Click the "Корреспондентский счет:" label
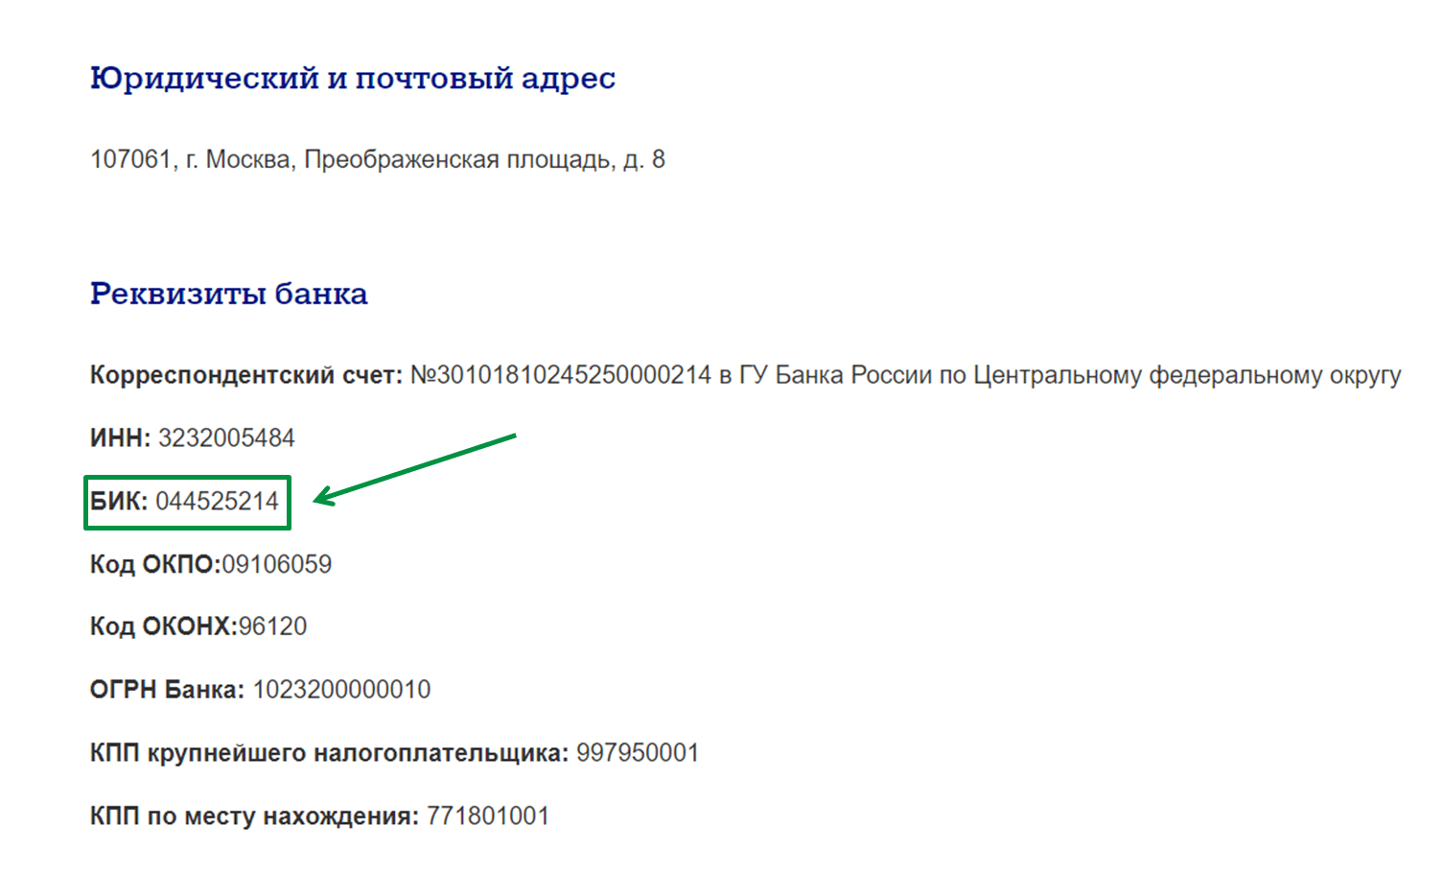Image resolution: width=1443 pixels, height=873 pixels. tap(246, 375)
